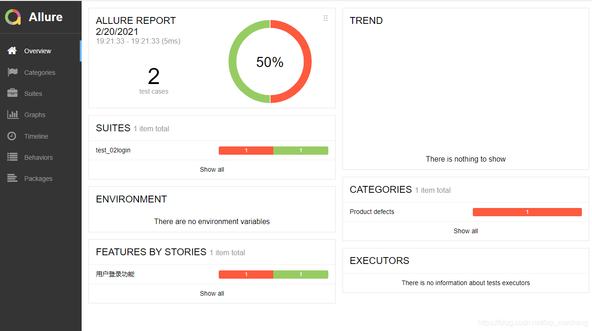Open the Product defects category row
The height and width of the screenshot is (331, 592).
pyautogui.click(x=466, y=212)
